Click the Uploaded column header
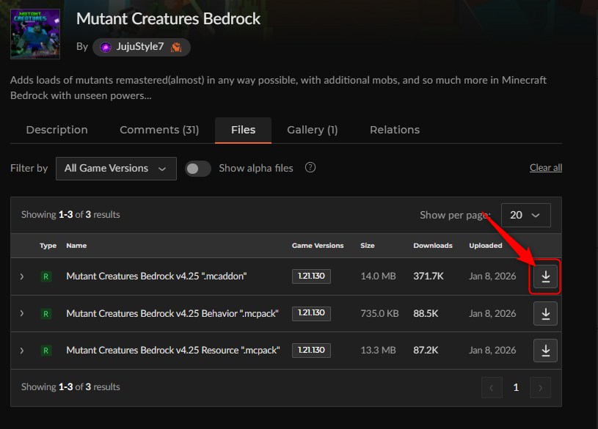The image size is (598, 429). 486,246
